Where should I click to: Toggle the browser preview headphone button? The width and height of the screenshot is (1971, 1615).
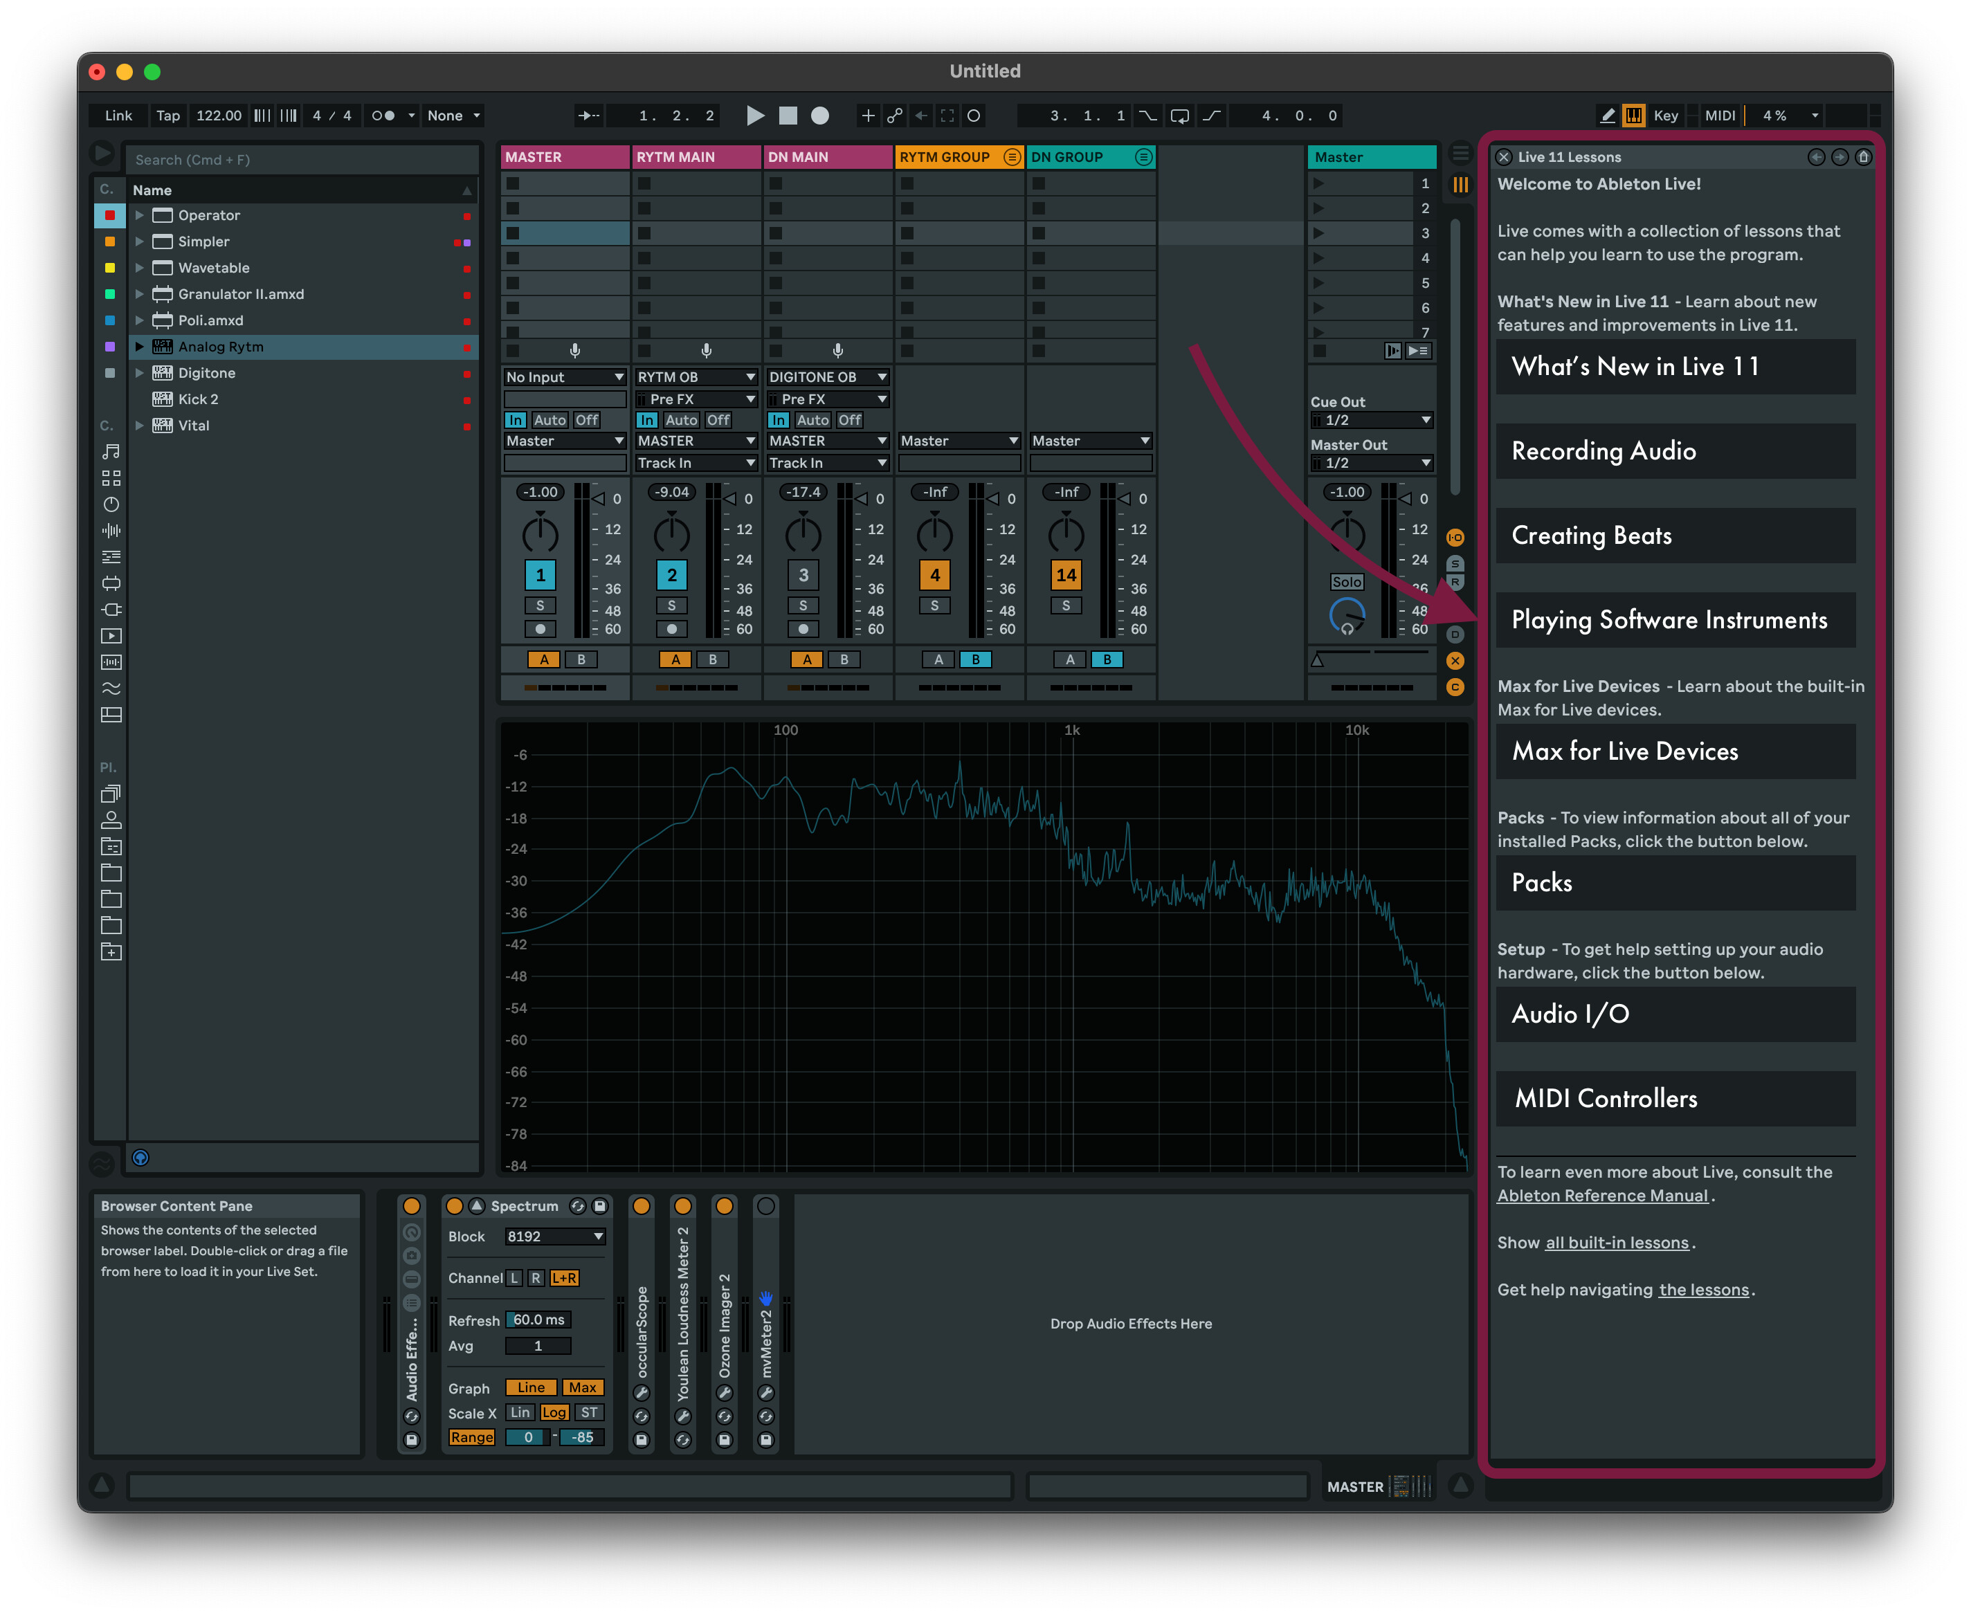pyautogui.click(x=140, y=1158)
